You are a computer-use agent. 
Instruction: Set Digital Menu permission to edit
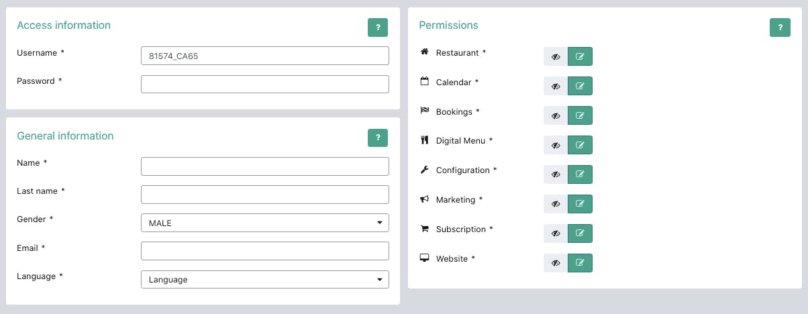tap(580, 145)
